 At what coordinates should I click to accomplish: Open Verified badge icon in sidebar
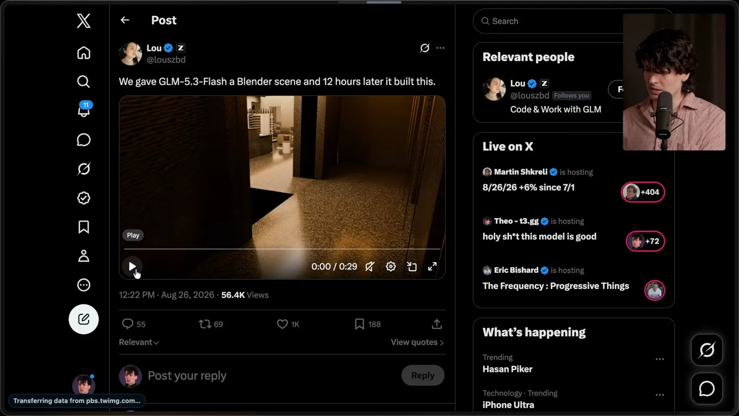click(x=84, y=198)
